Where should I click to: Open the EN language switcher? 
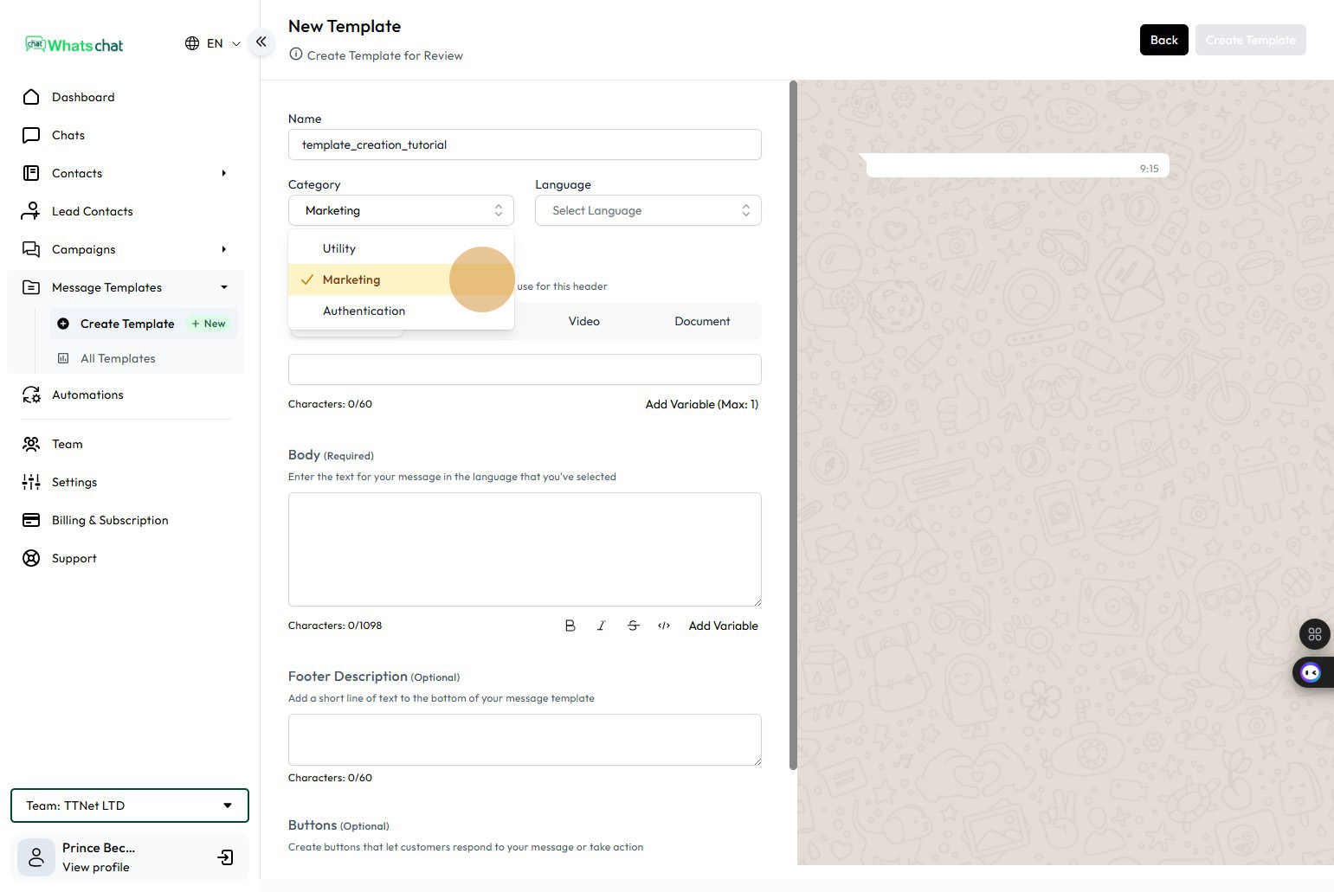coord(213,43)
